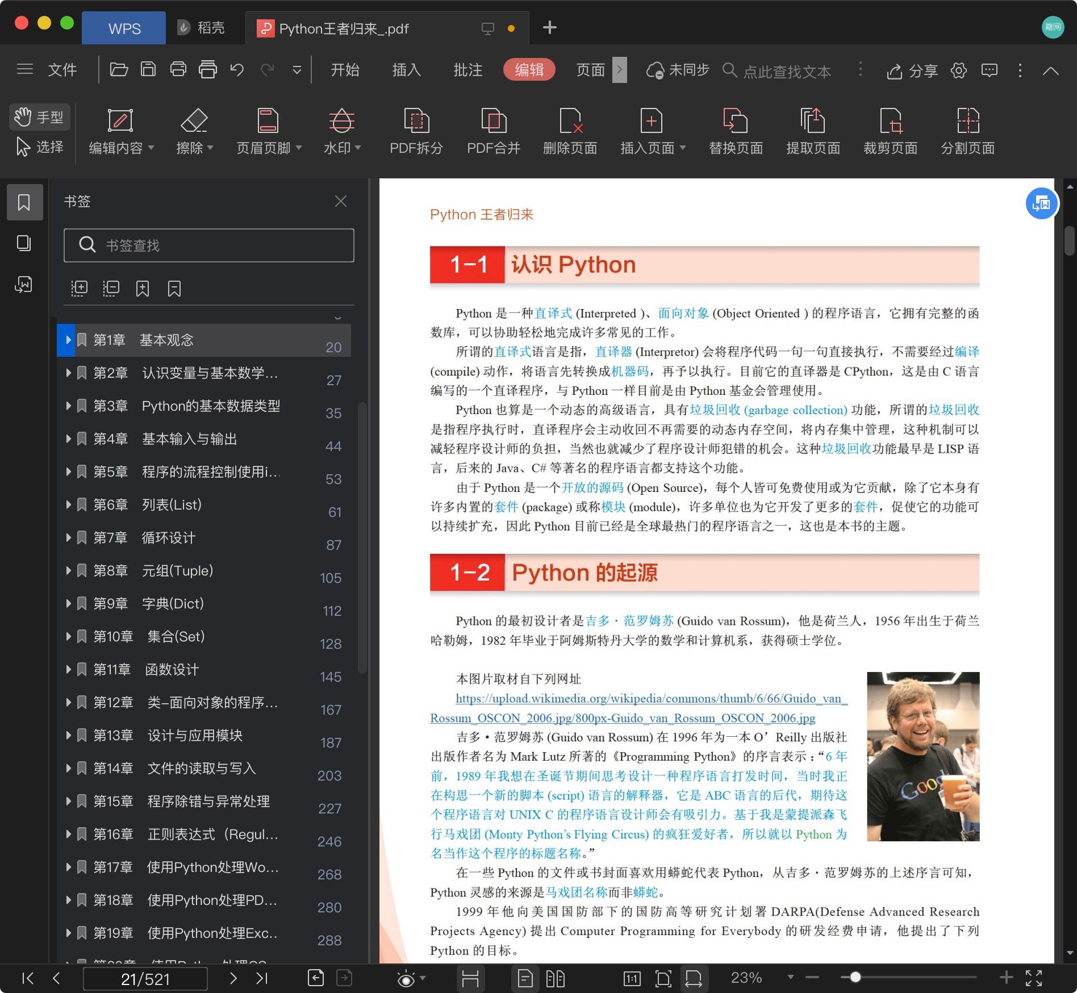The width and height of the screenshot is (1077, 993).
Task: Click the page number input field
Action: tap(145, 978)
